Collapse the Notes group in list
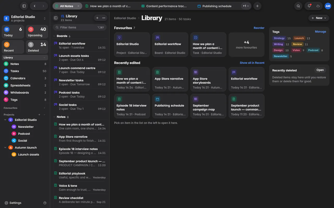 tap(54, 117)
